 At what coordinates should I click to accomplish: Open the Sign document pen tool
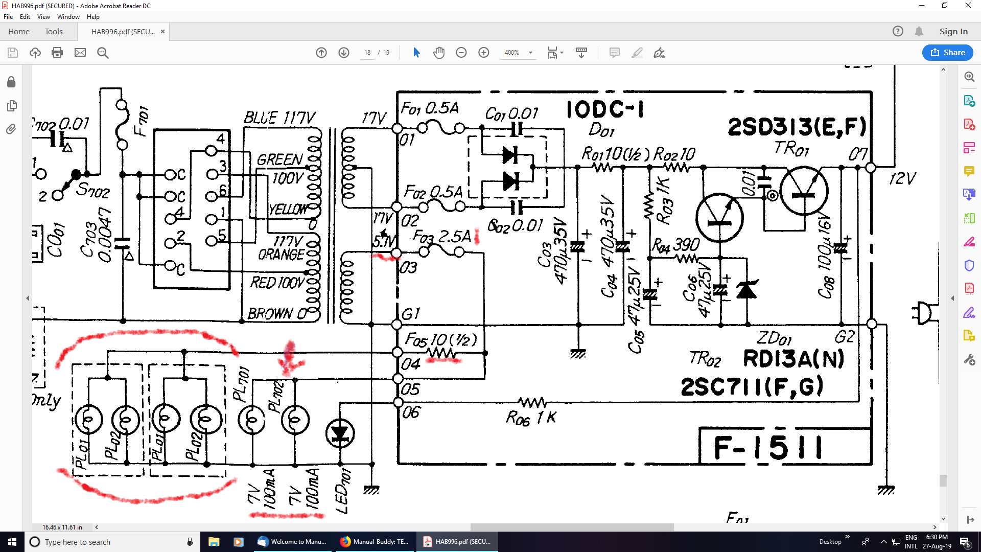(660, 53)
